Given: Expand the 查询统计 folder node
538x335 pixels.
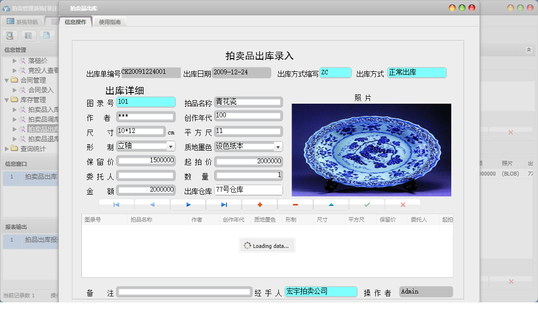Looking at the screenshot, I should (6, 149).
